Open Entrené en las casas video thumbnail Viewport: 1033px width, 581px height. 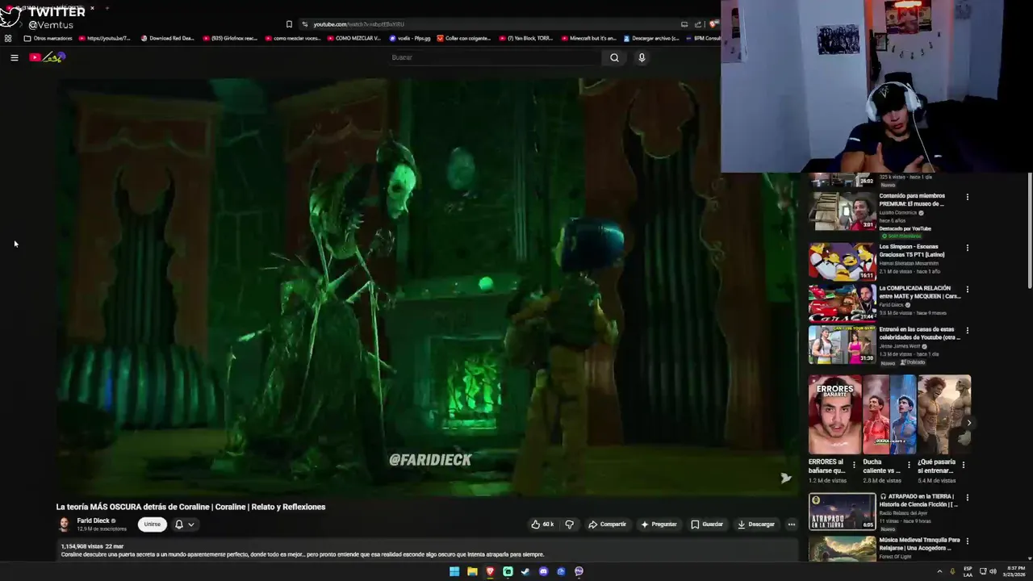click(842, 345)
